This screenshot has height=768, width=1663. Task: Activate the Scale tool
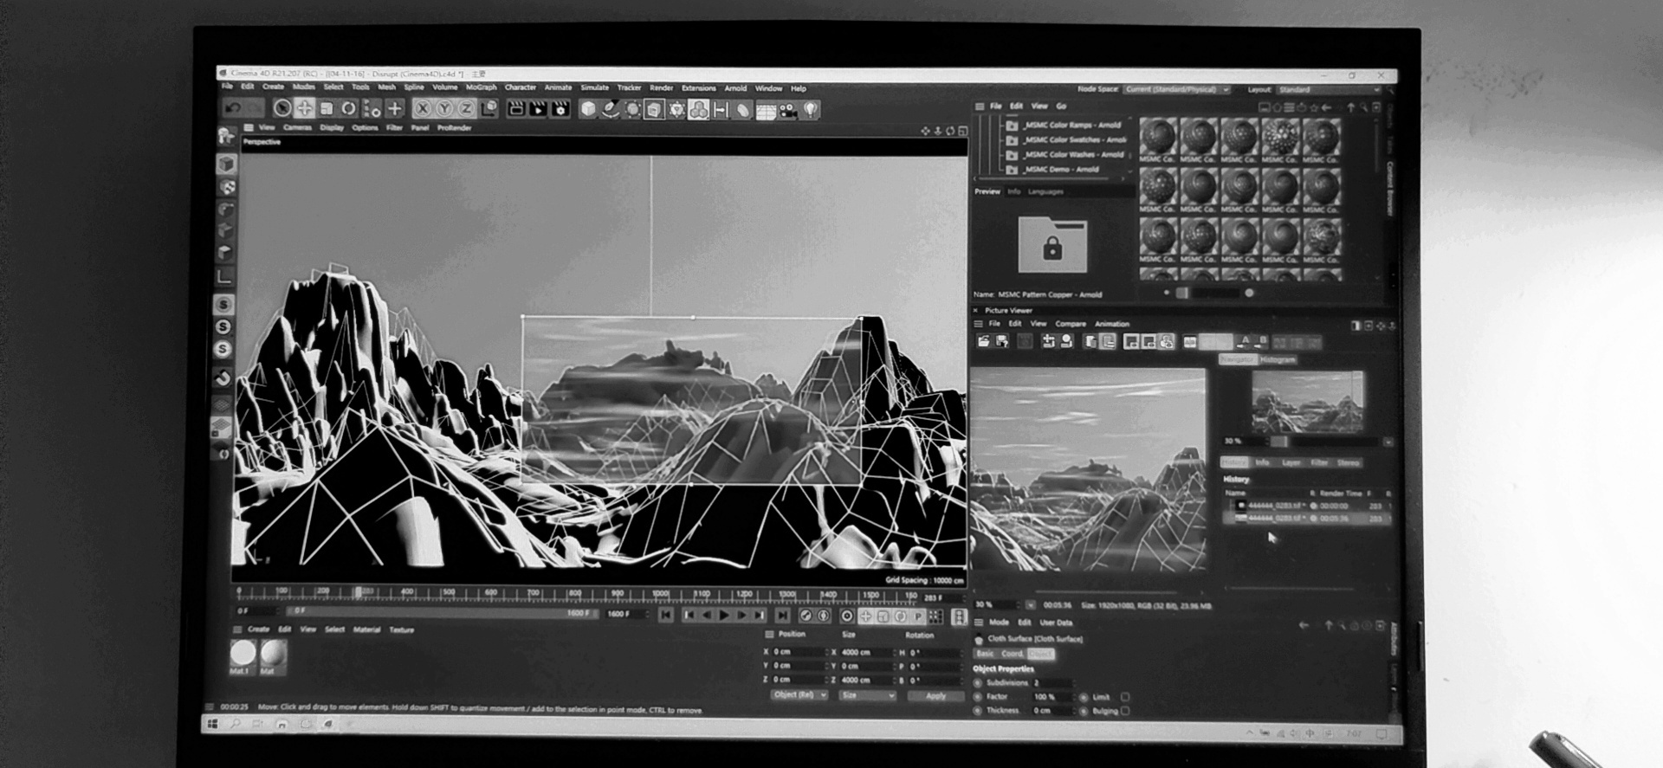click(327, 108)
